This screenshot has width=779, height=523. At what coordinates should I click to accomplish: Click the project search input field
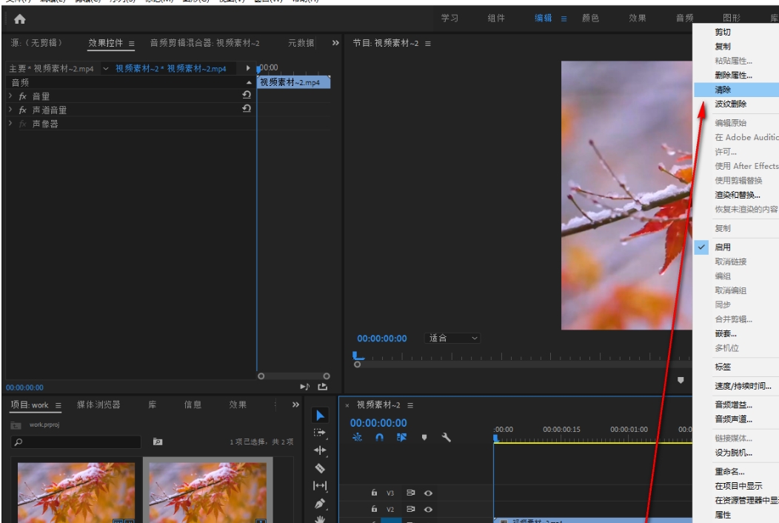[76, 442]
